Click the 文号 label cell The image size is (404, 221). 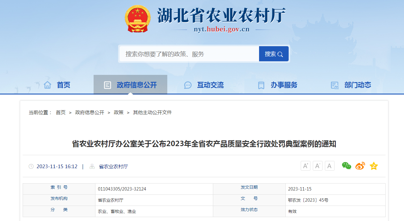tap(249, 200)
